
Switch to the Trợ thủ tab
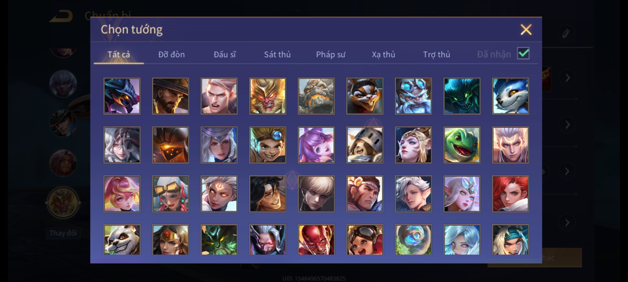tap(436, 54)
